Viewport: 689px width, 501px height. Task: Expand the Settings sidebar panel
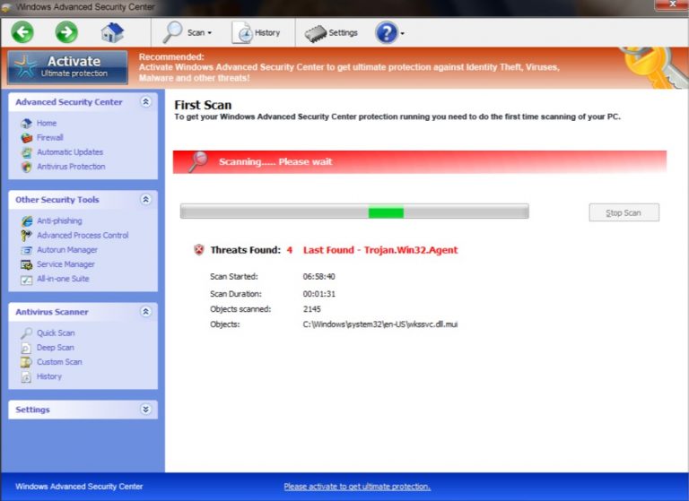pyautogui.click(x=146, y=410)
